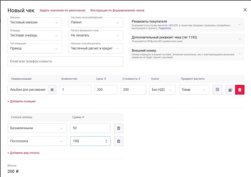
Task: Expand the Внешний номер section
Action: tap(186, 53)
